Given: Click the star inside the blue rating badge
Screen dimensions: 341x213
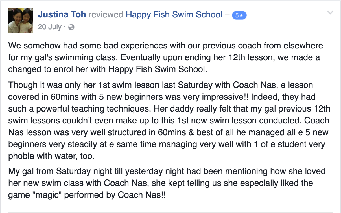Looking at the screenshot, I should click(242, 16).
